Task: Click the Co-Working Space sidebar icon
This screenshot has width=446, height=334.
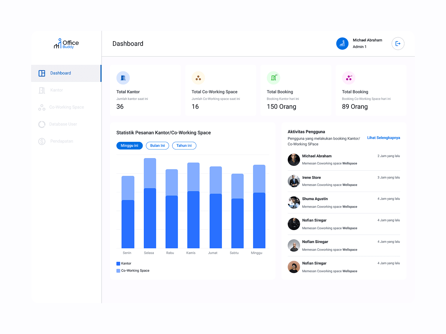Action: point(42,107)
